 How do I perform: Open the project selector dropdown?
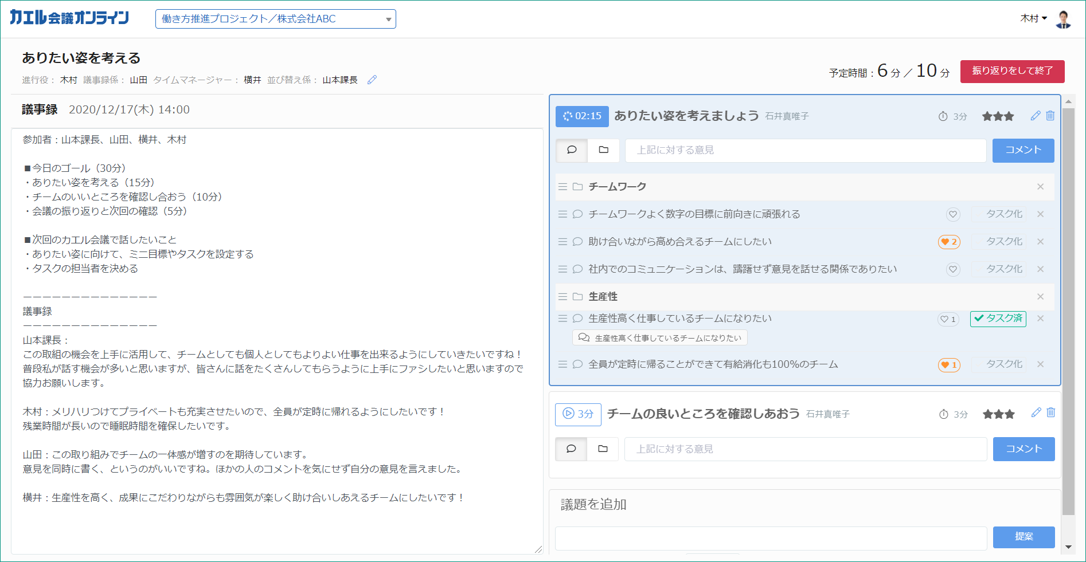coord(275,19)
